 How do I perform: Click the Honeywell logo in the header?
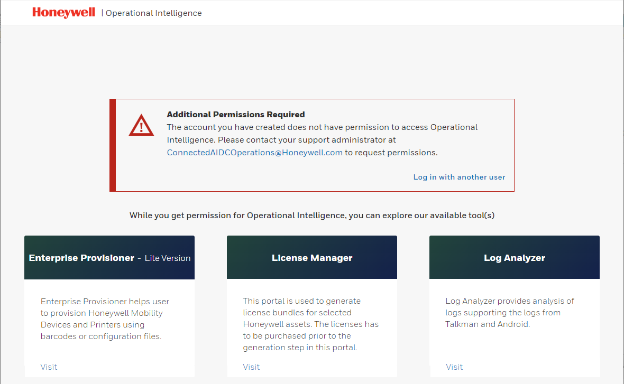(63, 13)
